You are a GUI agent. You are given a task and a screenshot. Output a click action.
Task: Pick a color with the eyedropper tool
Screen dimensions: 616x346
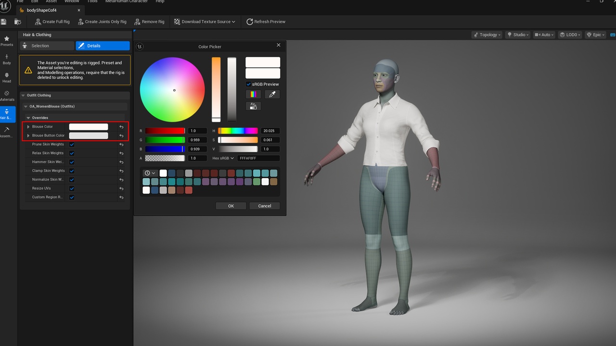272,94
